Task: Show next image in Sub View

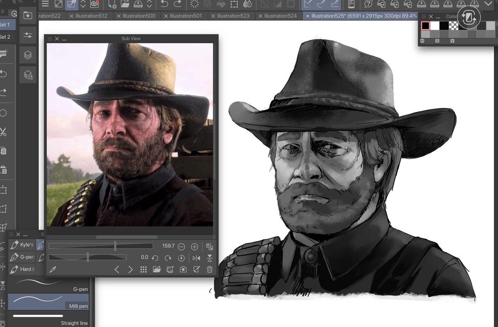Action: (130, 269)
